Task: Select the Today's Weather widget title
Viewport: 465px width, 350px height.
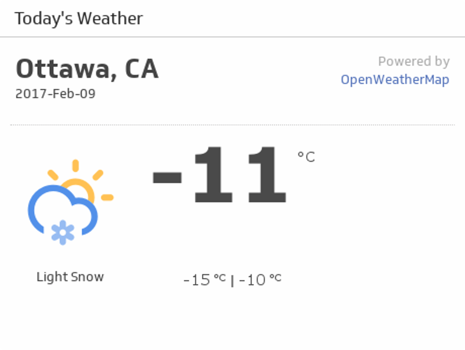Action: [79, 18]
